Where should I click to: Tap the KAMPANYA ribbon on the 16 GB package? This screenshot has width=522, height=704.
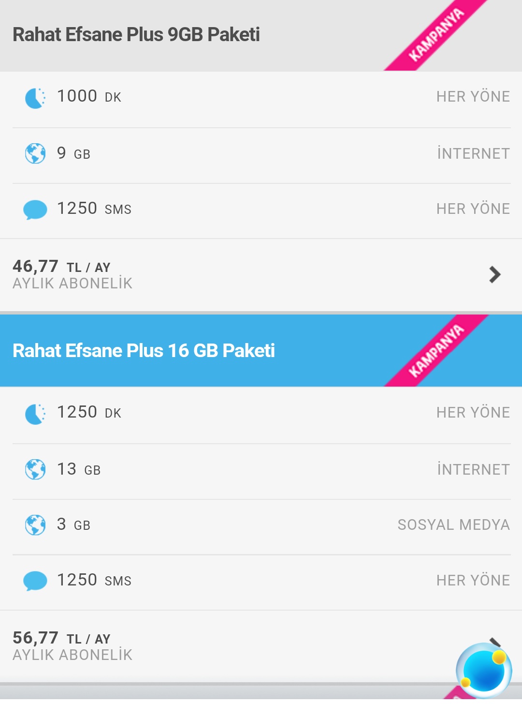(436, 351)
